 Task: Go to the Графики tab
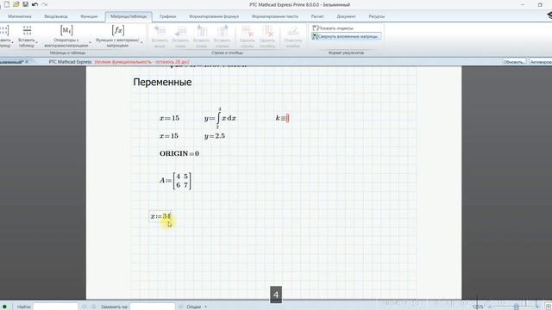click(167, 16)
